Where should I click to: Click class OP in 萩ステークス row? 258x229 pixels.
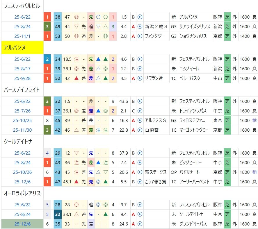tap(174, 172)
